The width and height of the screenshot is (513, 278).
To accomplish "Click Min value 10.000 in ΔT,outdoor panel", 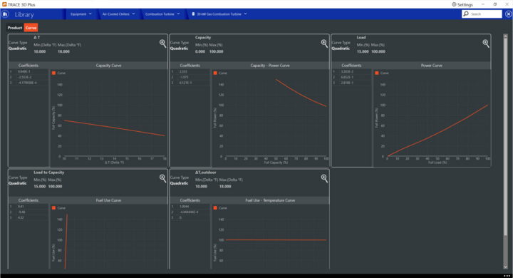I will point(201,187).
